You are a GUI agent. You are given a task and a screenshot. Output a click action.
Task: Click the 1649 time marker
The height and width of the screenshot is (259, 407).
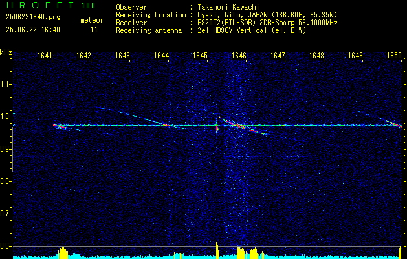coord(356,55)
